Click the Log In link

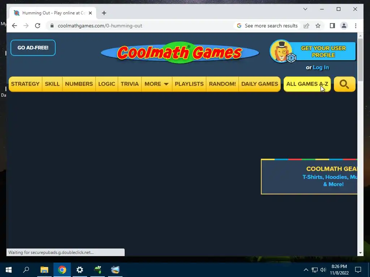click(321, 67)
